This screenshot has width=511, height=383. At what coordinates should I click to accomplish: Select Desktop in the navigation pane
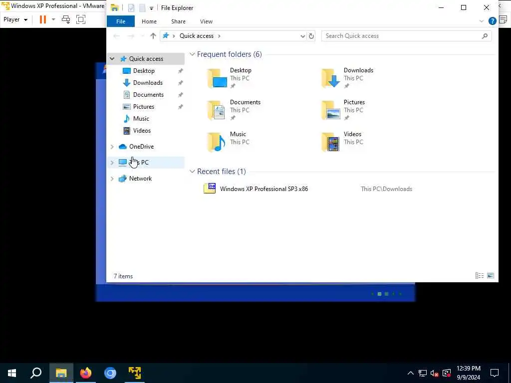click(144, 71)
